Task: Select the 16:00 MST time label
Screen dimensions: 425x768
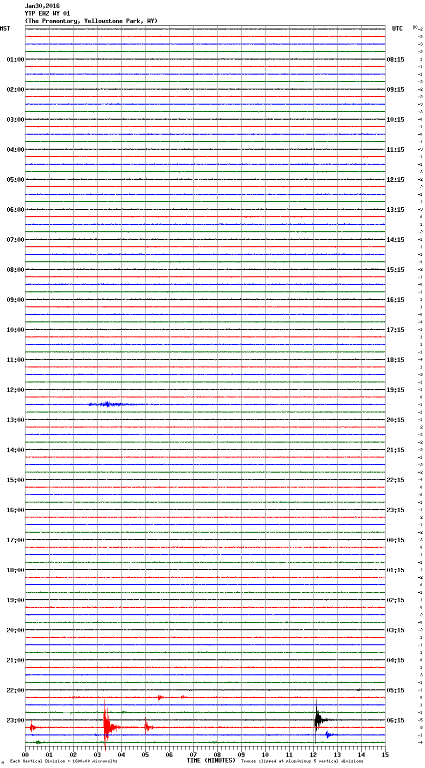Action: coord(15,510)
